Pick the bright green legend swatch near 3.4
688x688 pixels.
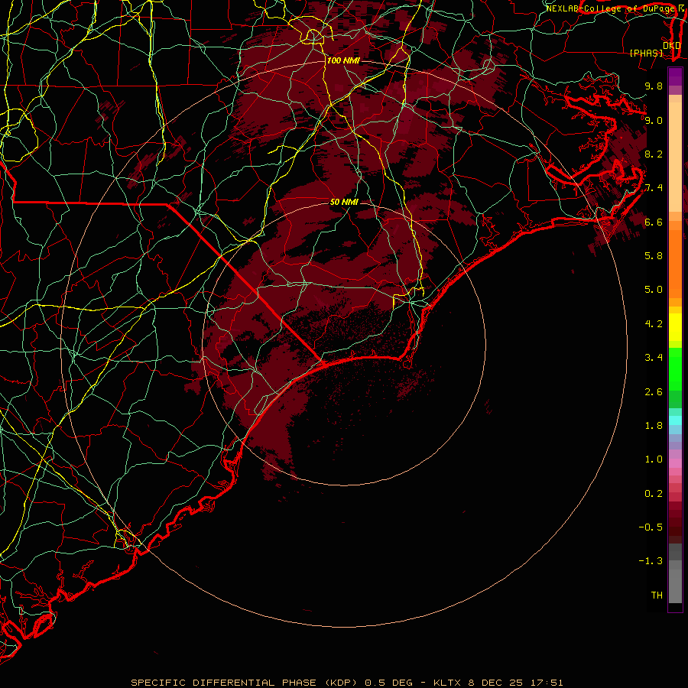tap(675, 368)
